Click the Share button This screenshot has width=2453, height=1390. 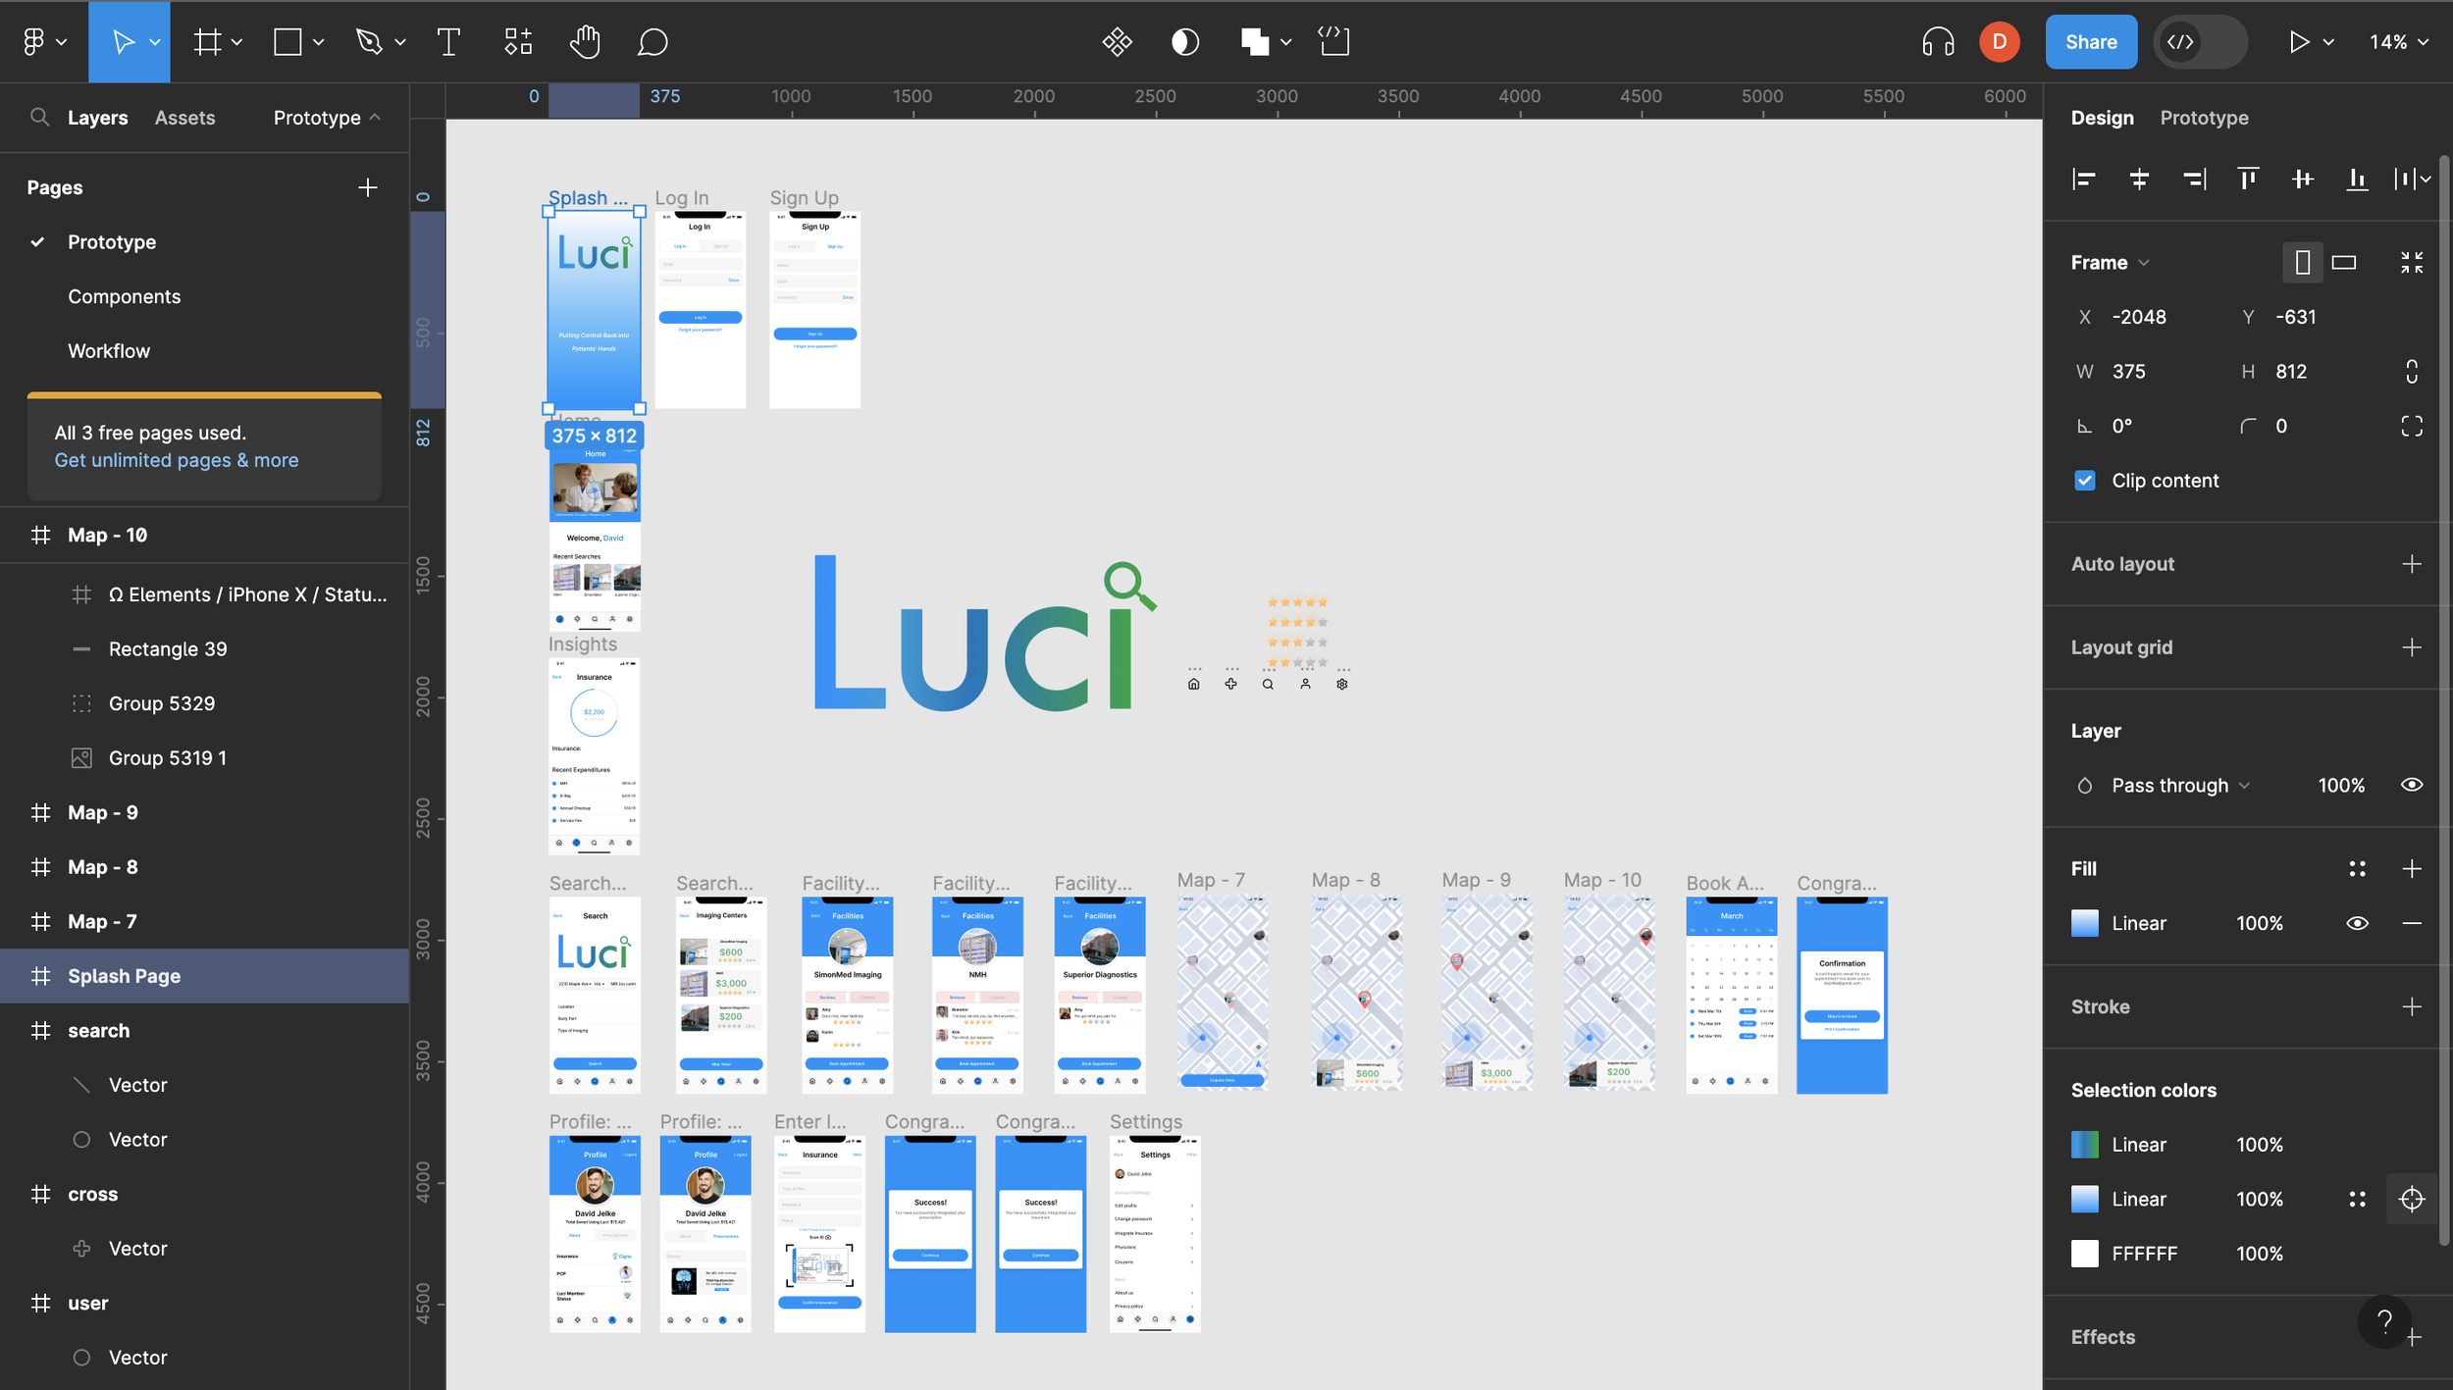[2090, 42]
